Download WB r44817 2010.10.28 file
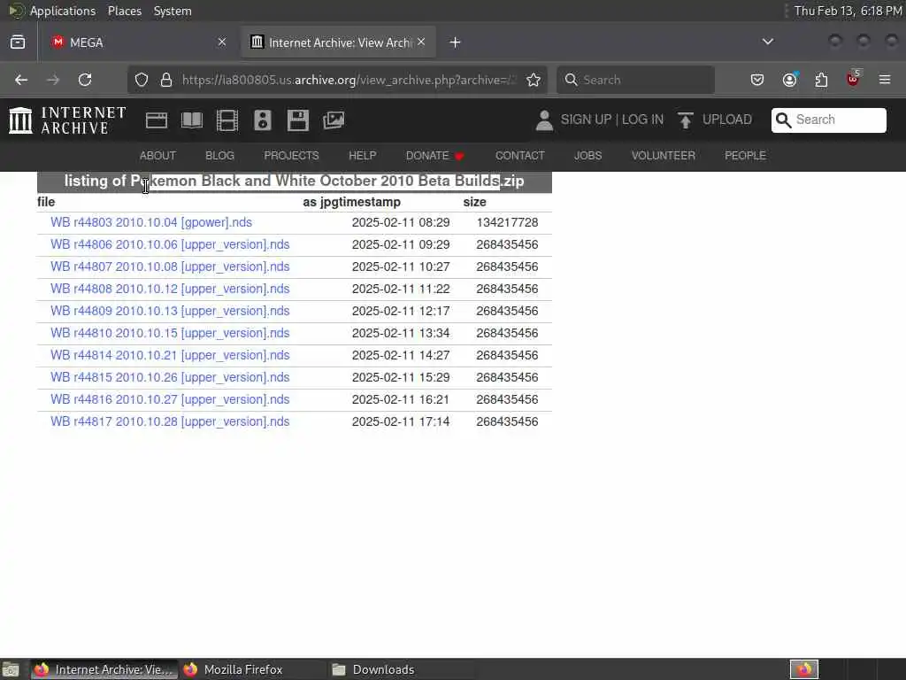This screenshot has width=906, height=680. pyautogui.click(x=170, y=421)
